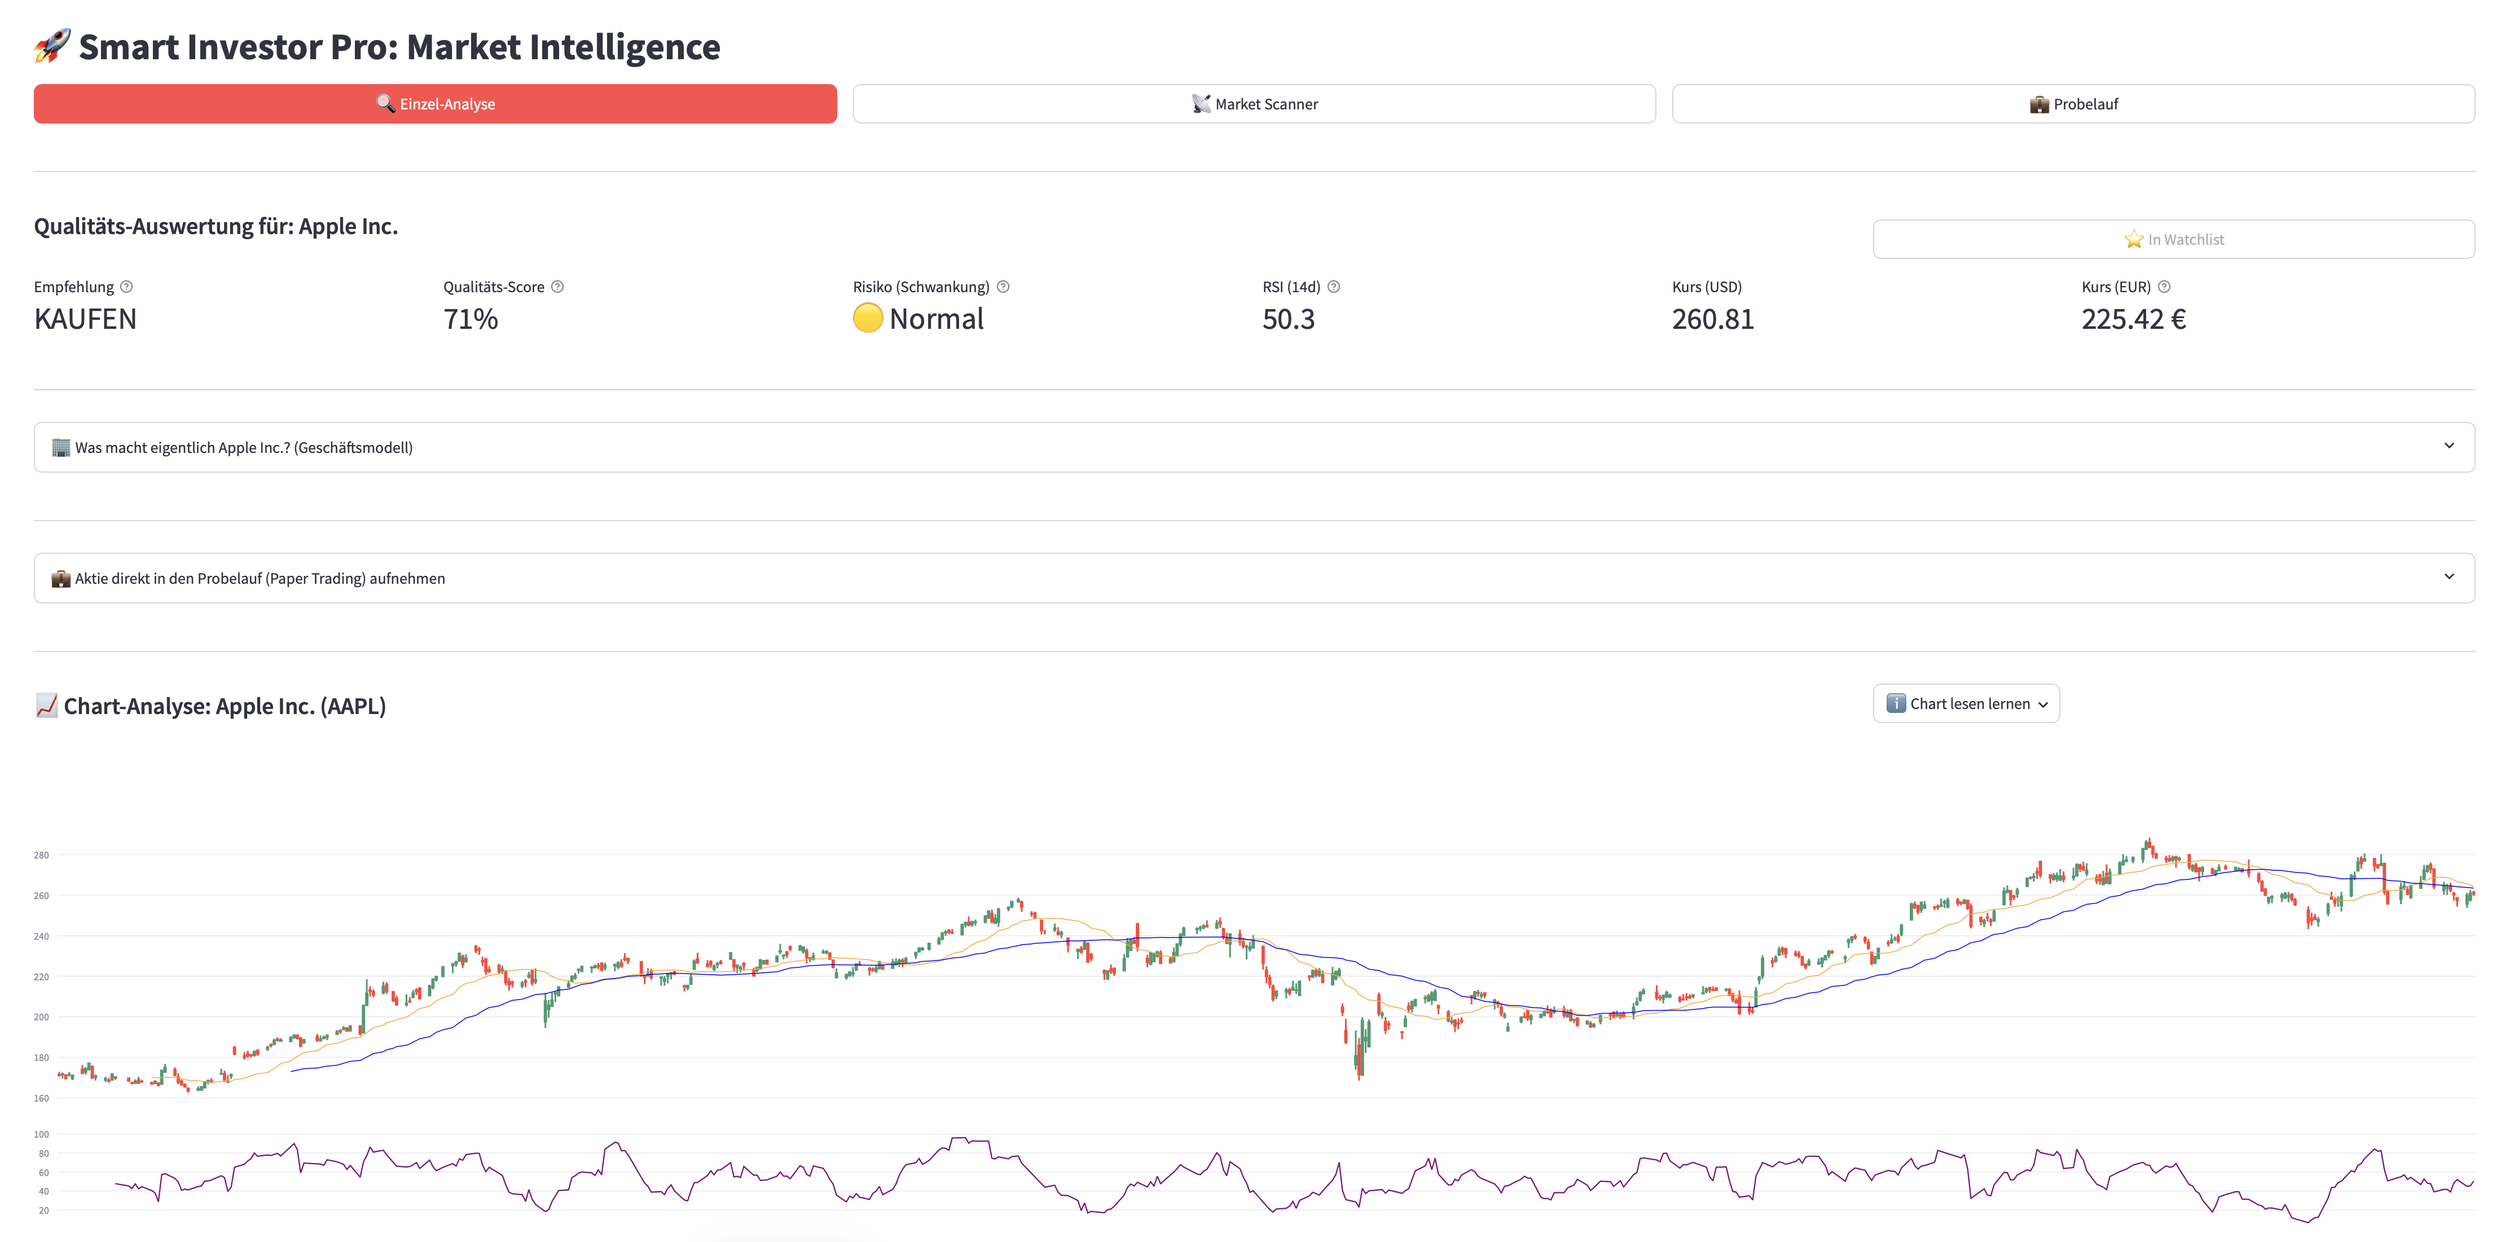The image size is (2514, 1242).
Task: Click the star icon in the Watchlist button
Action: coord(2133,239)
